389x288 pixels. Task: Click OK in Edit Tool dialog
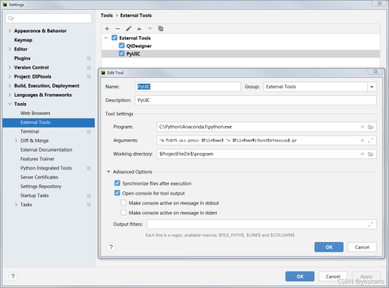(x=329, y=247)
